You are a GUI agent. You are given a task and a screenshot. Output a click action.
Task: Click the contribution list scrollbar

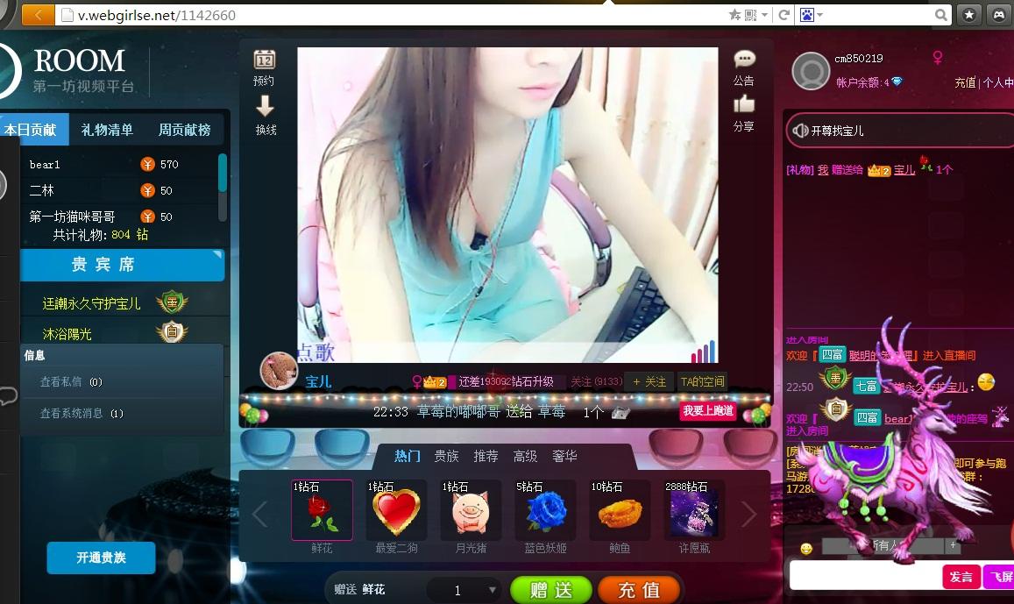[223, 173]
